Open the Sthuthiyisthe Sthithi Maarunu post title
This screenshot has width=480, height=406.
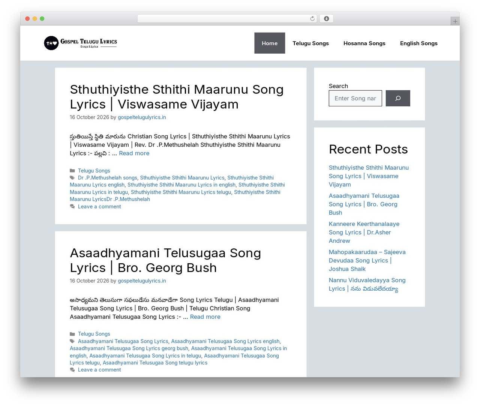177,97
